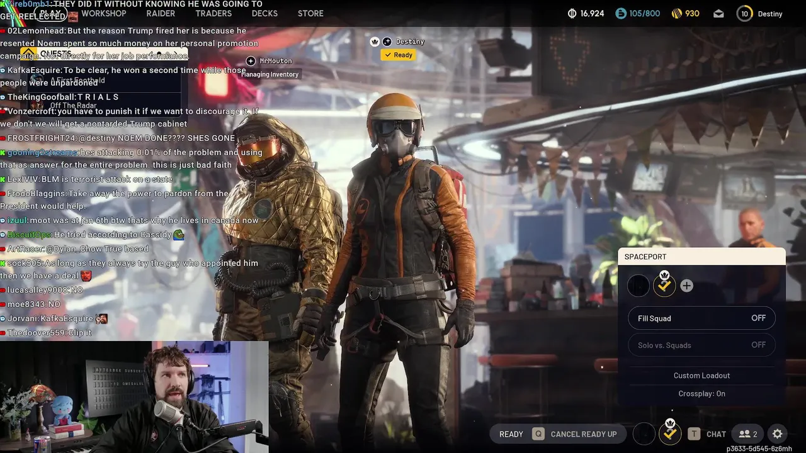Open the Store tab
This screenshot has width=806, height=453.
coord(310,13)
